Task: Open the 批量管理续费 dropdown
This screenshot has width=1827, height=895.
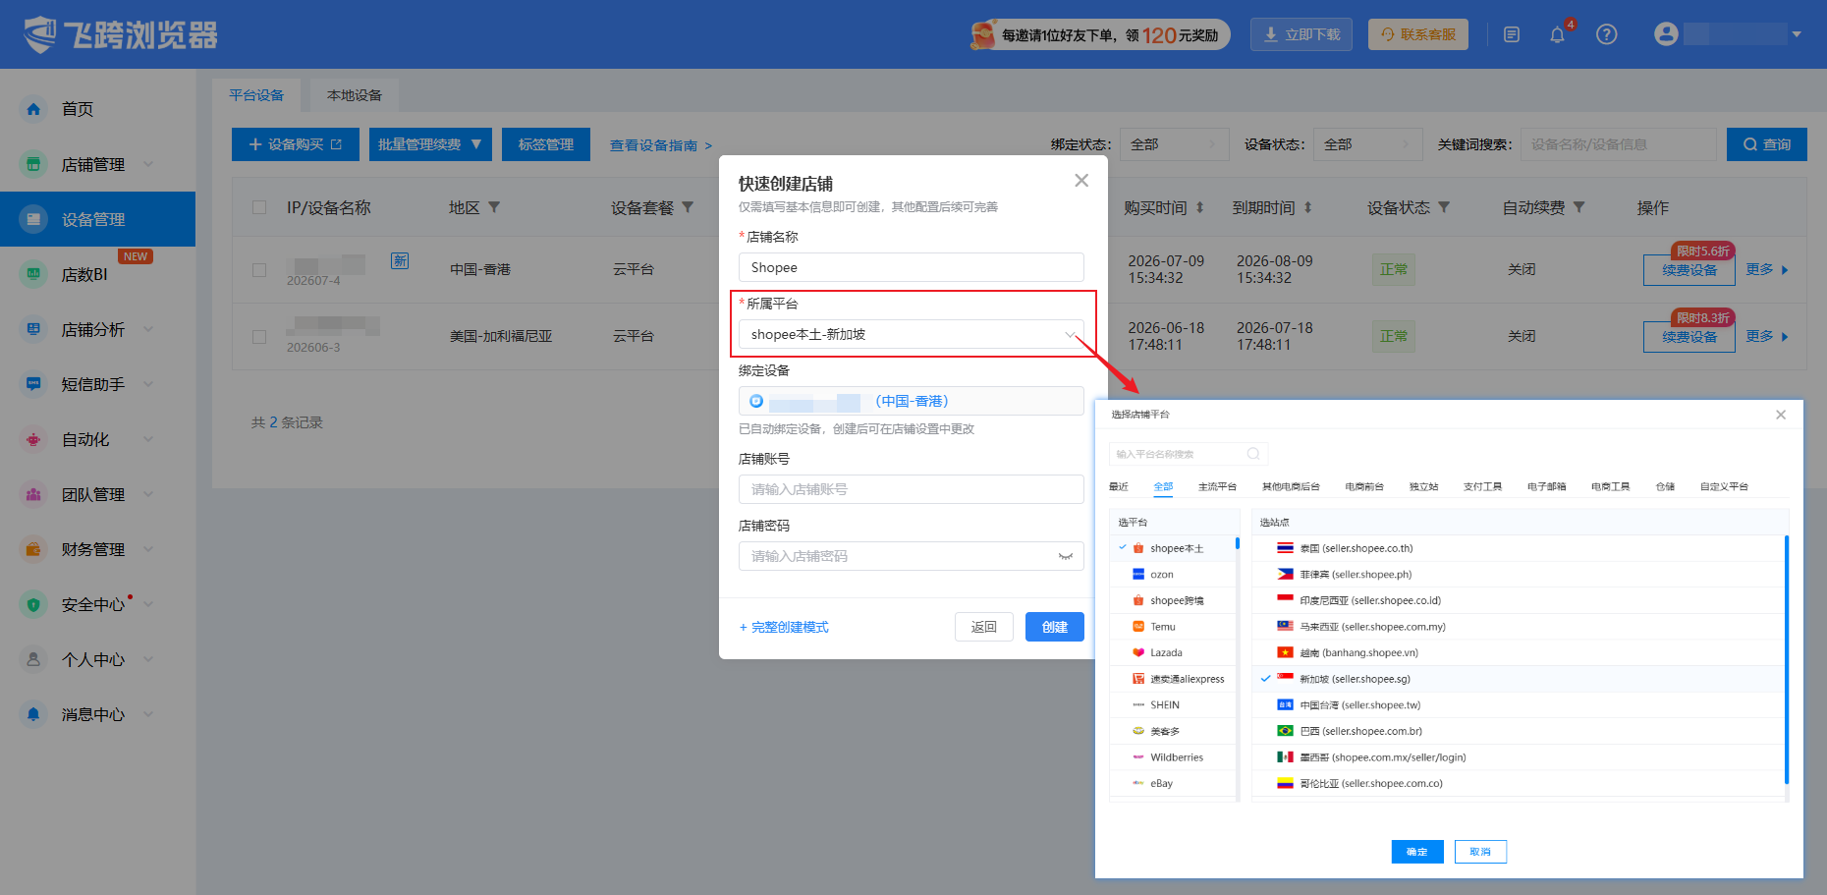Action: point(430,144)
